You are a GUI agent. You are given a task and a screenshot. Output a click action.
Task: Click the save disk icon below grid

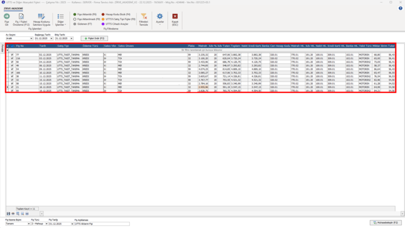coord(8,214)
